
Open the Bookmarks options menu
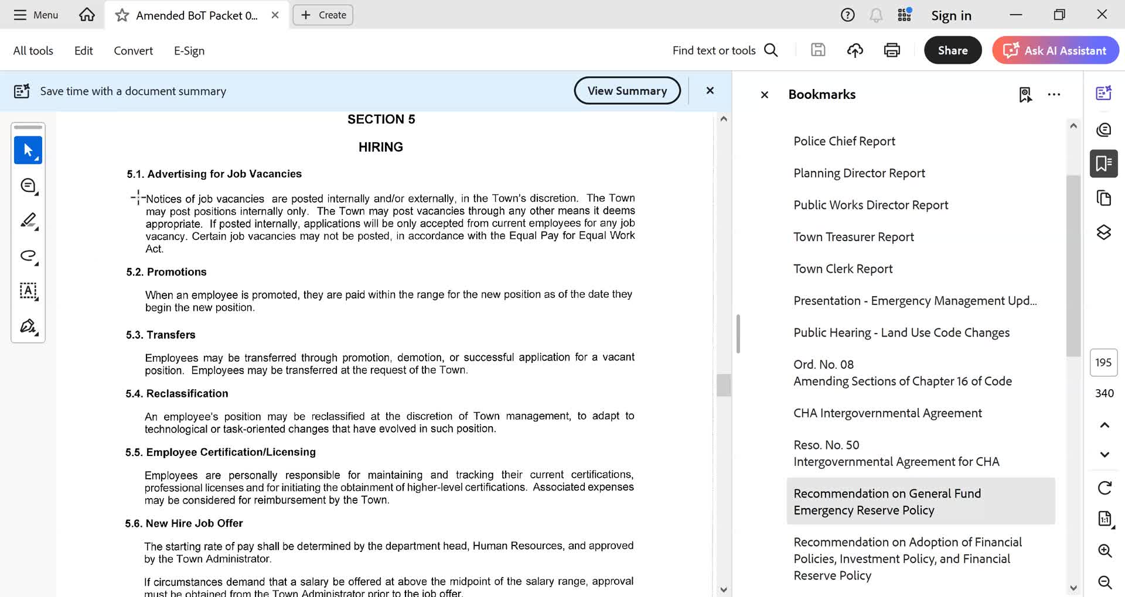pyautogui.click(x=1054, y=94)
